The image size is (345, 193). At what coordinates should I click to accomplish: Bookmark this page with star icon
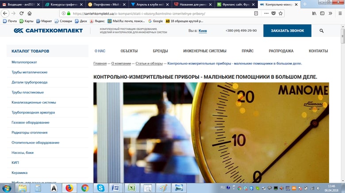click(x=280, y=13)
